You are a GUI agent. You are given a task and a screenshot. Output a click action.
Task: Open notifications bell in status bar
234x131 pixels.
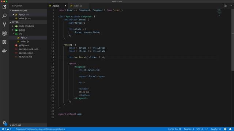point(230,129)
